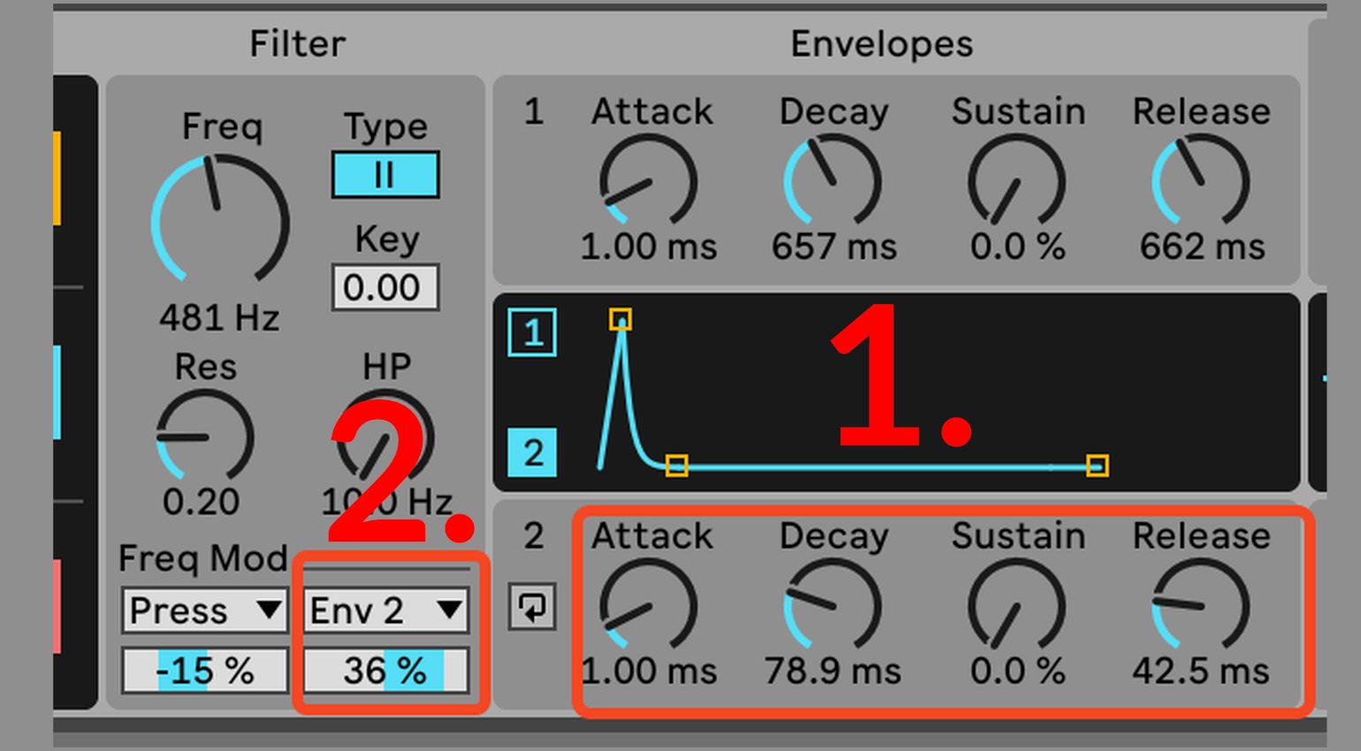Select the envelope end breakpoint handle
This screenshot has width=1361, height=751.
(x=1097, y=466)
